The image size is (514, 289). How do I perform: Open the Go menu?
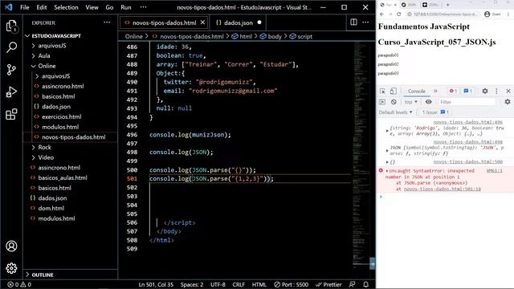point(109,7)
